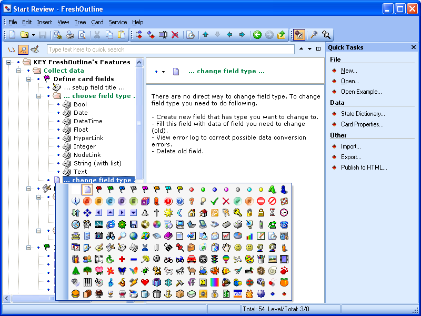Image resolution: width=421 pixels, height=316 pixels.
Task: Click the Open Example... quick task link
Action: pos(361,92)
